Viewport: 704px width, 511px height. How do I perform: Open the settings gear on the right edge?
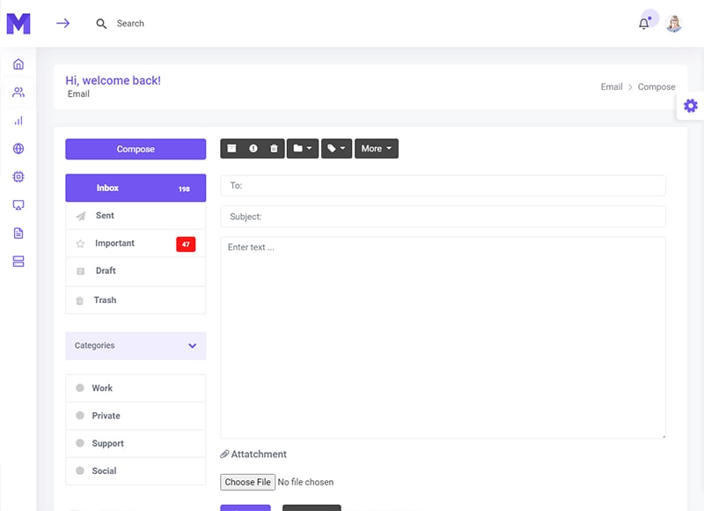click(691, 106)
